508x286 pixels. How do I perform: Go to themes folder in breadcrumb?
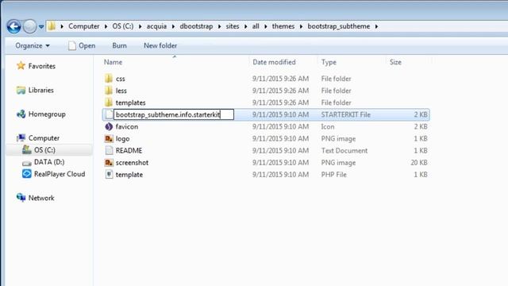tap(283, 26)
